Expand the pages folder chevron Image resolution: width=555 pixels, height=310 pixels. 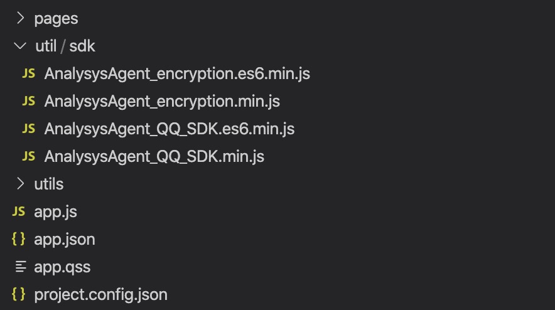(21, 18)
